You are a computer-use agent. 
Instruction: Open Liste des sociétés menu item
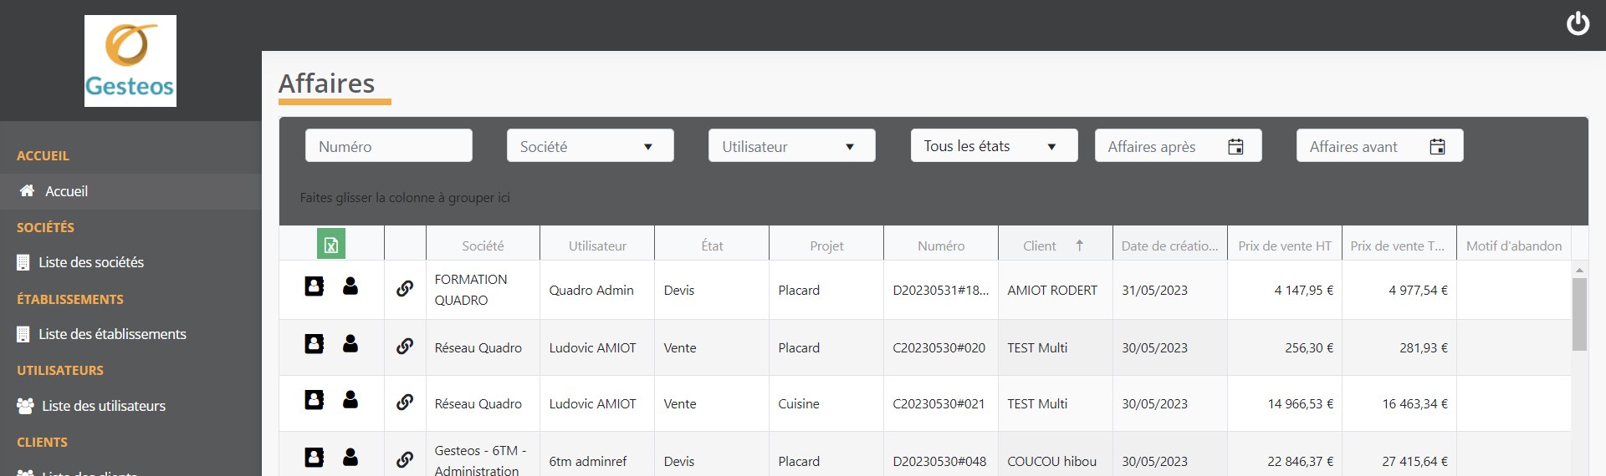pyautogui.click(x=90, y=262)
